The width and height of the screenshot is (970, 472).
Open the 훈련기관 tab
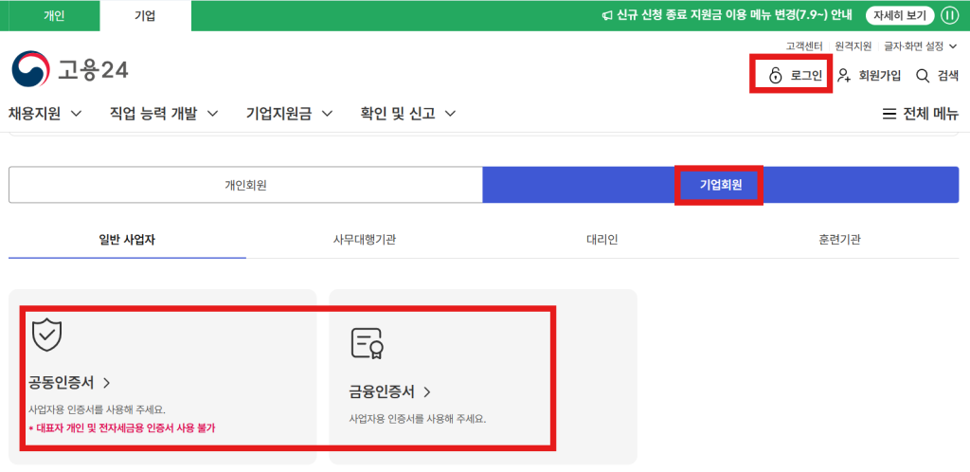click(x=839, y=240)
